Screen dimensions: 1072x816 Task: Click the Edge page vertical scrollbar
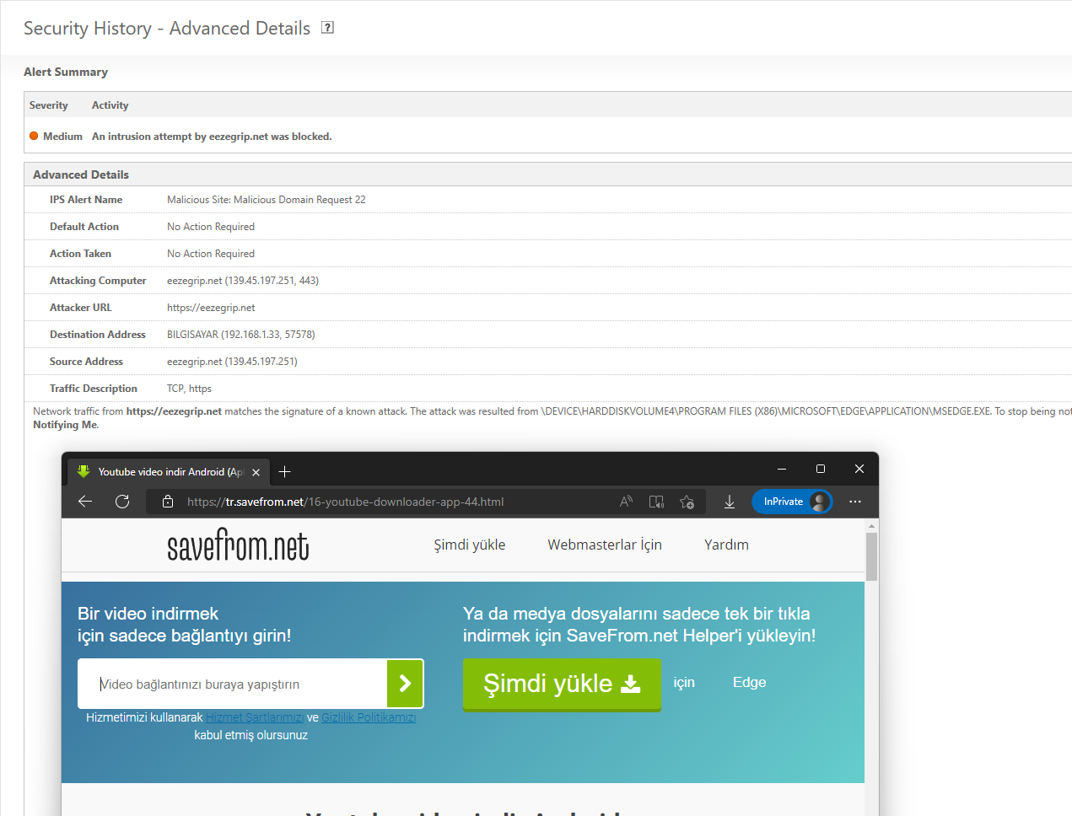click(871, 556)
